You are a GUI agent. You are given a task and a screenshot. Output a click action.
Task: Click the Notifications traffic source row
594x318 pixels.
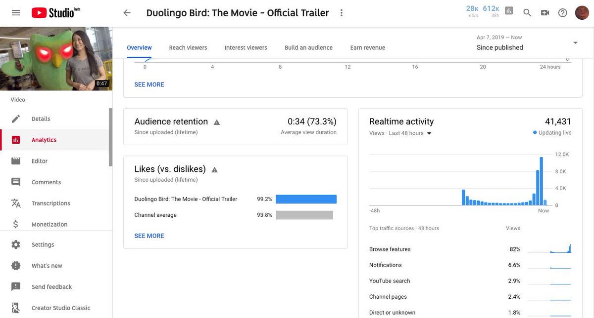coord(470,265)
